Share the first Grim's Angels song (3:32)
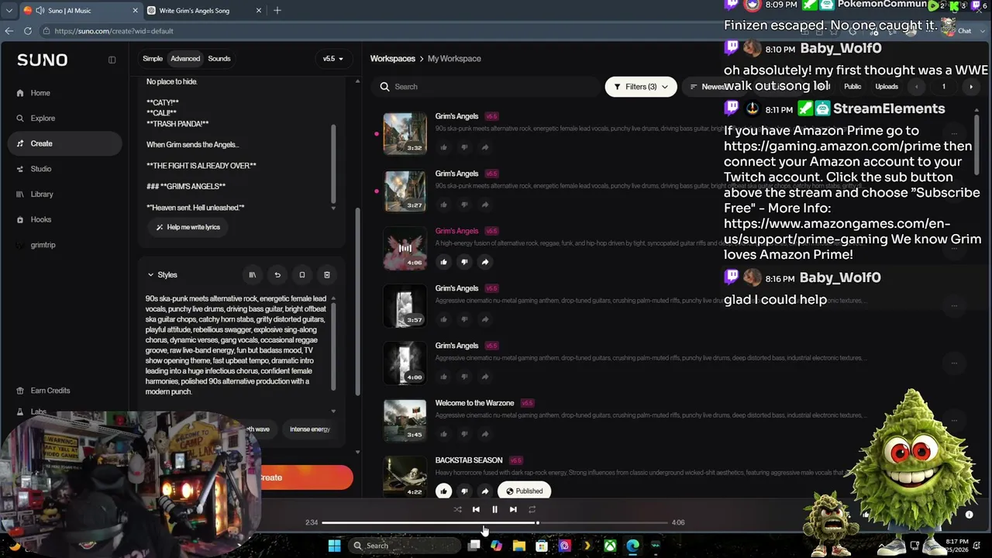 pos(485,147)
